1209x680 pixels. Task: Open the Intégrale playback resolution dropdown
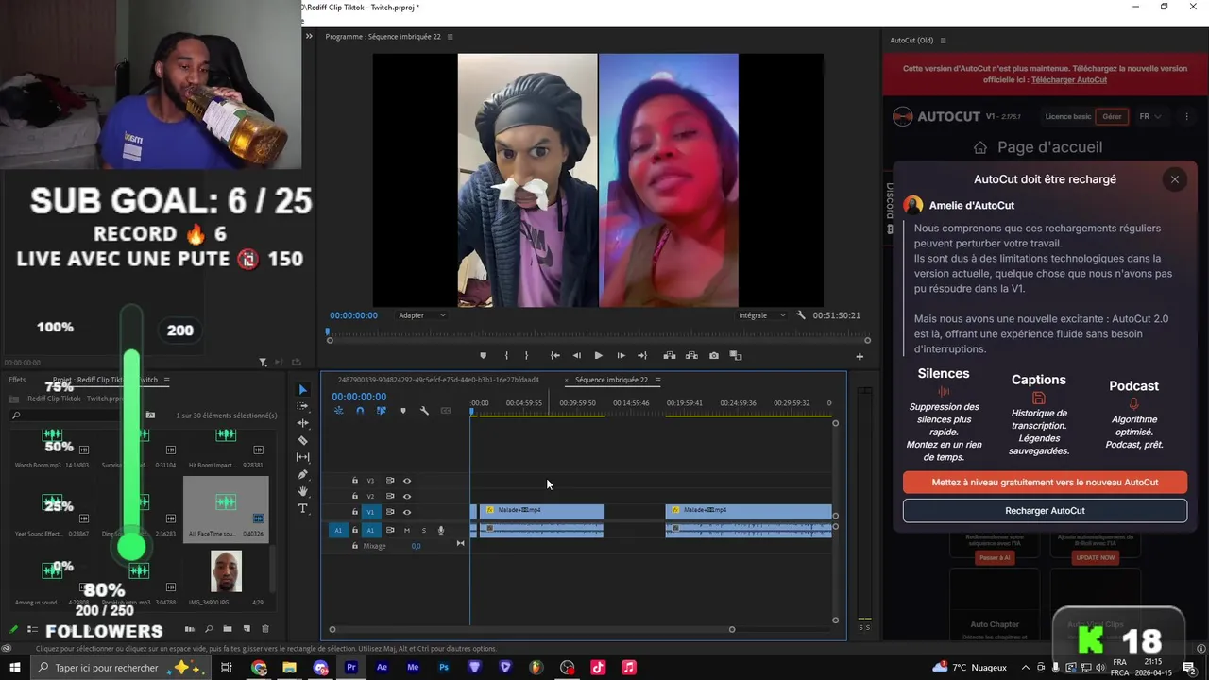click(761, 315)
